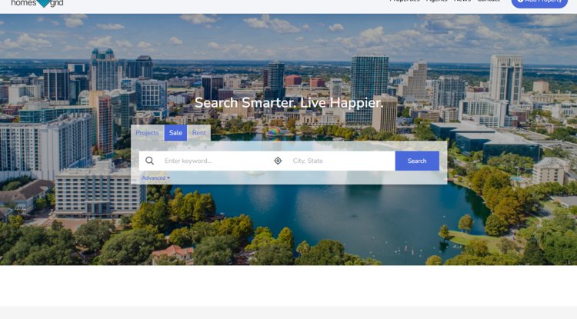Expand the Advanced search options
Image resolution: width=577 pixels, height=319 pixels.
pos(155,178)
